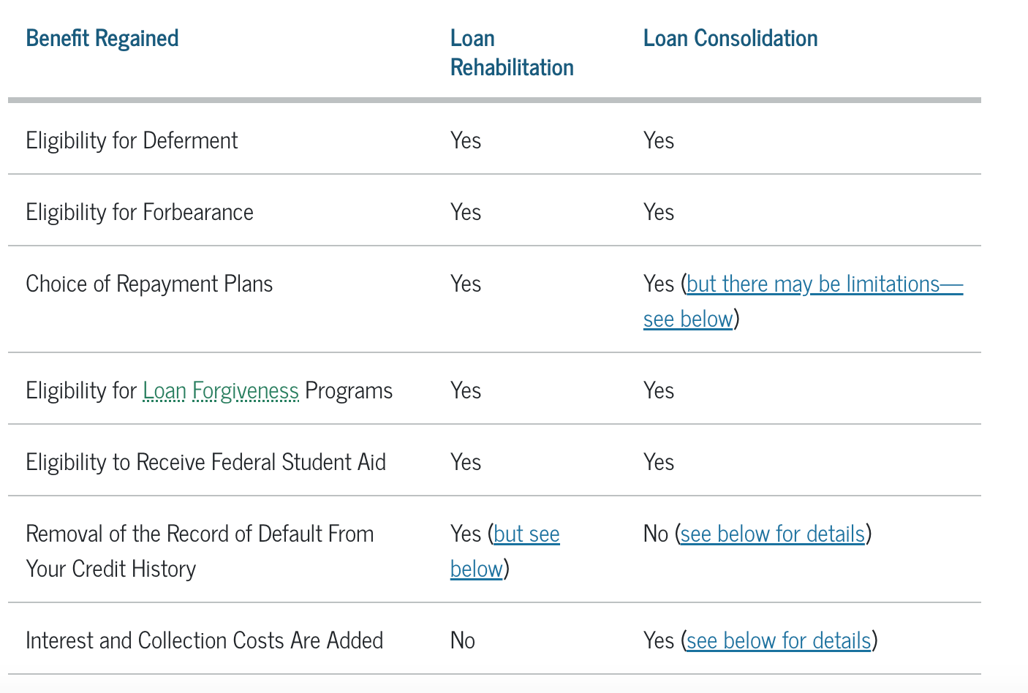The image size is (1028, 693).
Task: Click the Loan Consolidation "Yes" for Federal Student Aid
Action: pyautogui.click(x=659, y=463)
